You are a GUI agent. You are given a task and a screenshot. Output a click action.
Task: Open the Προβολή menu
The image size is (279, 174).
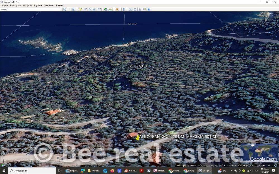pyautogui.click(x=27, y=5)
